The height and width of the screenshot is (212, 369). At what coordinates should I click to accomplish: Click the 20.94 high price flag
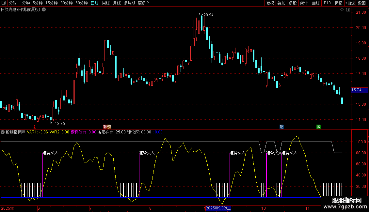point(208,15)
